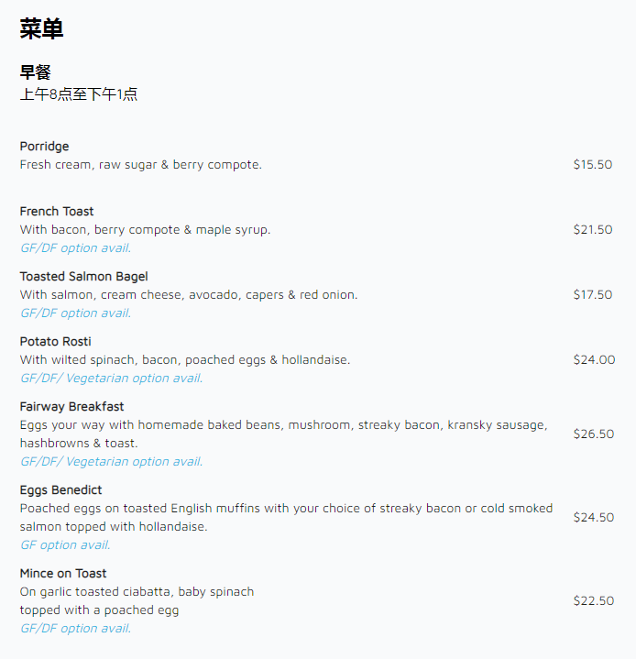Click the $22.50 Mince on Toast price
636x659 pixels.
(x=594, y=601)
